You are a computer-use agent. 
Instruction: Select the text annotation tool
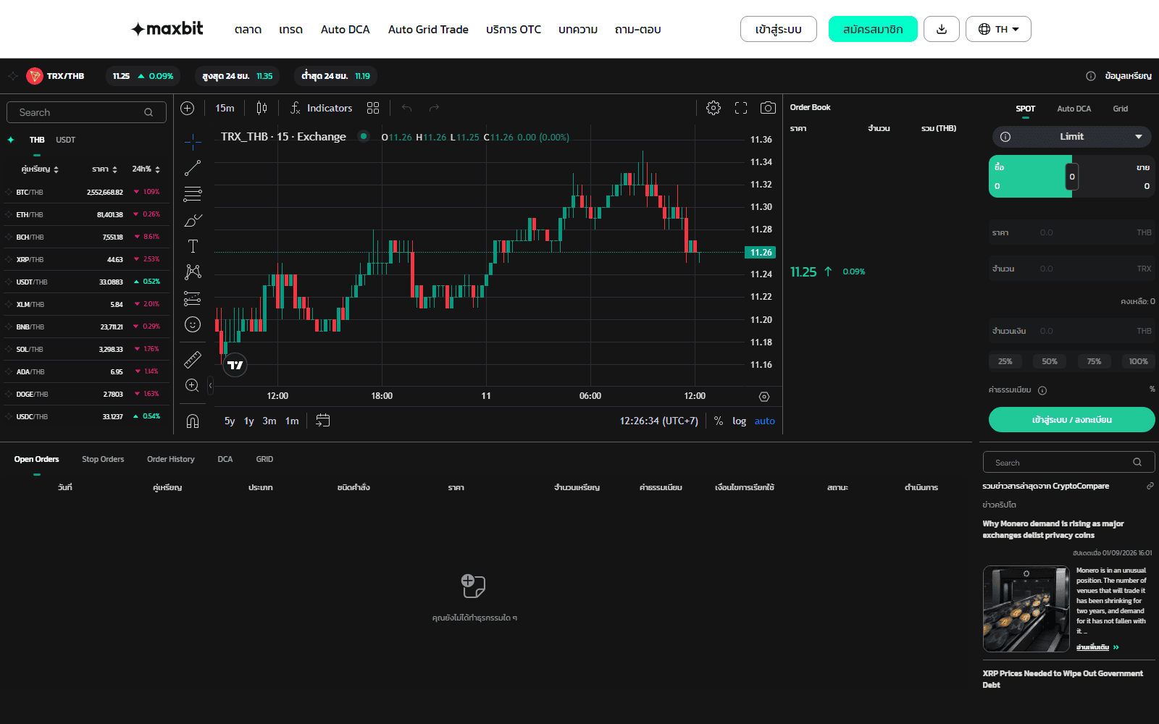pyautogui.click(x=193, y=246)
